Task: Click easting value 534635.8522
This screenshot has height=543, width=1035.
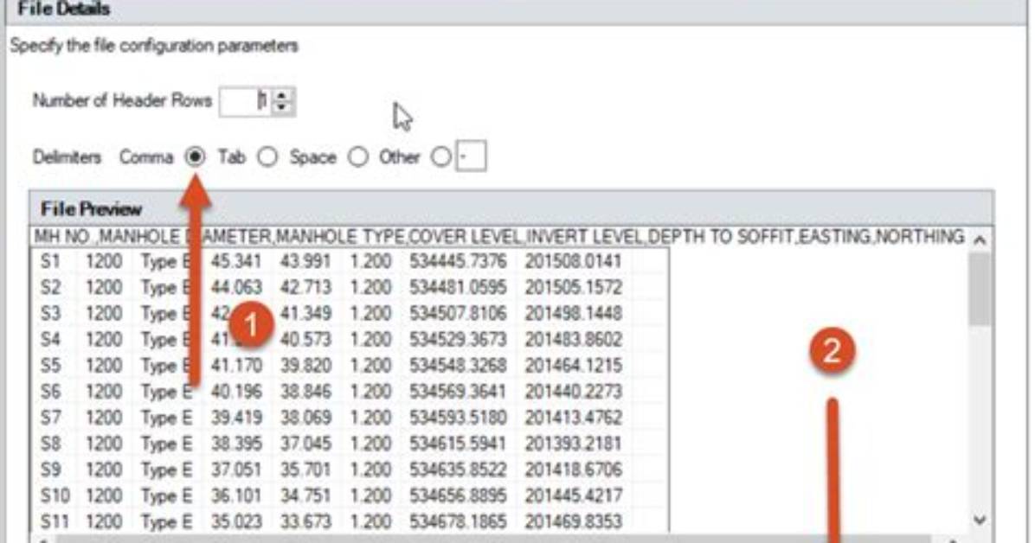Action: (x=458, y=470)
